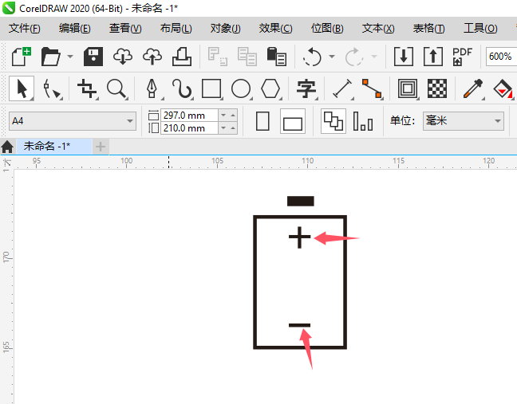Add a new document tab
The image size is (517, 404).
click(101, 147)
